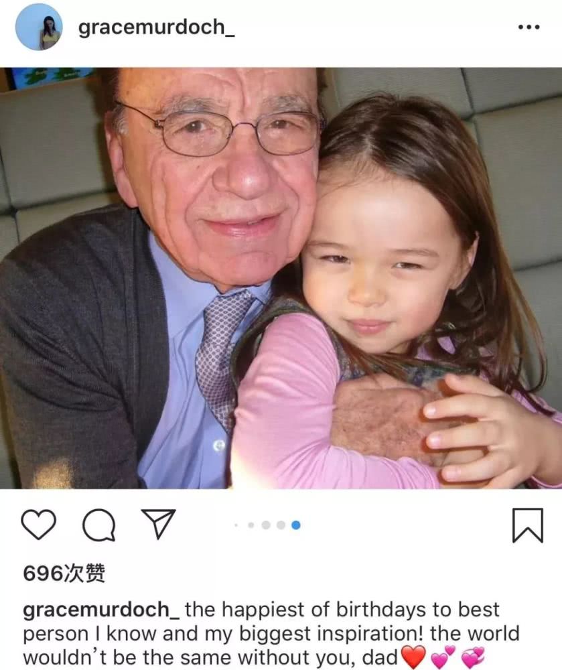Select the tiniest first carousel indicator dot

pyautogui.click(x=236, y=525)
